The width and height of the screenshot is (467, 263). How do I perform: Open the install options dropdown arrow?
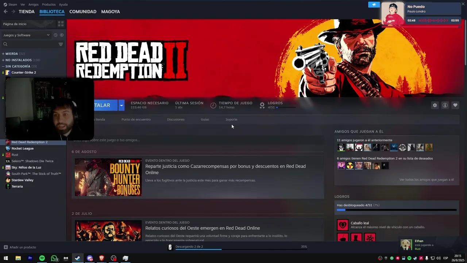121,105
